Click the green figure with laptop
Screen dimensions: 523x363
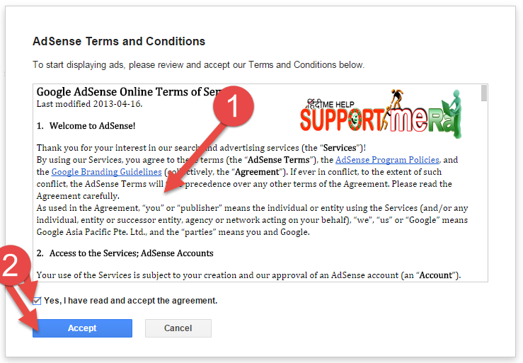click(453, 113)
